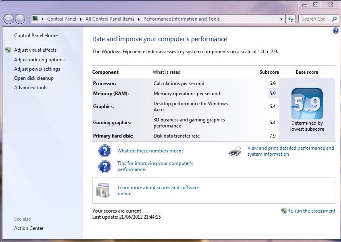Open Learn more about scores and software online
The height and width of the screenshot is (242, 341).
(x=158, y=190)
